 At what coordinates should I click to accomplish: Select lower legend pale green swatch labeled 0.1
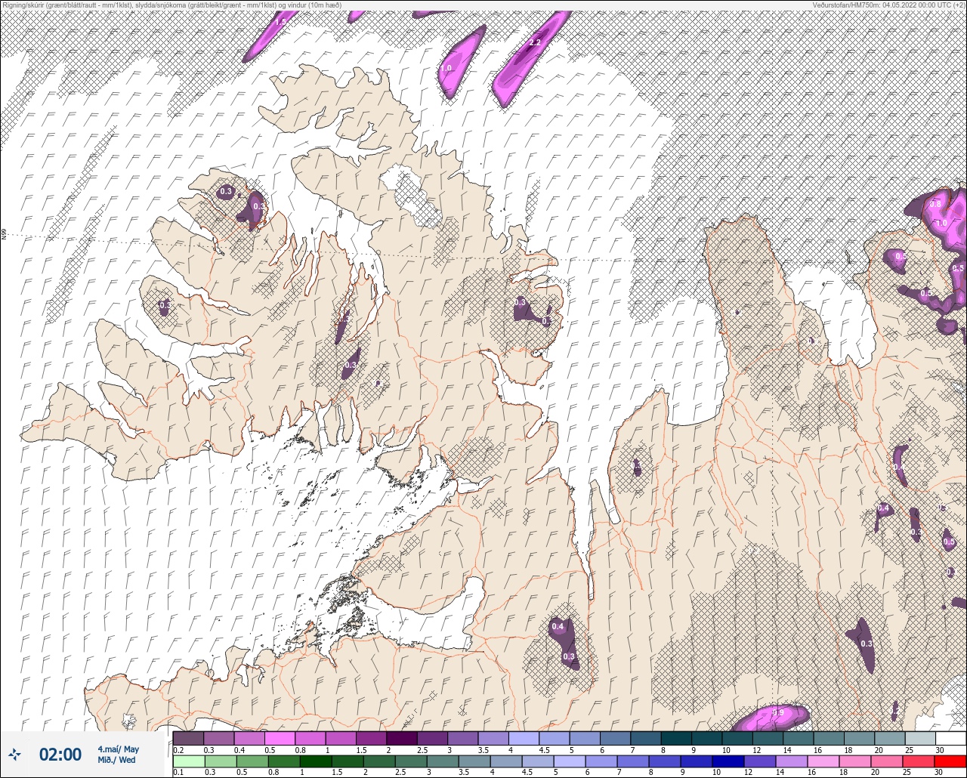pyautogui.click(x=188, y=761)
